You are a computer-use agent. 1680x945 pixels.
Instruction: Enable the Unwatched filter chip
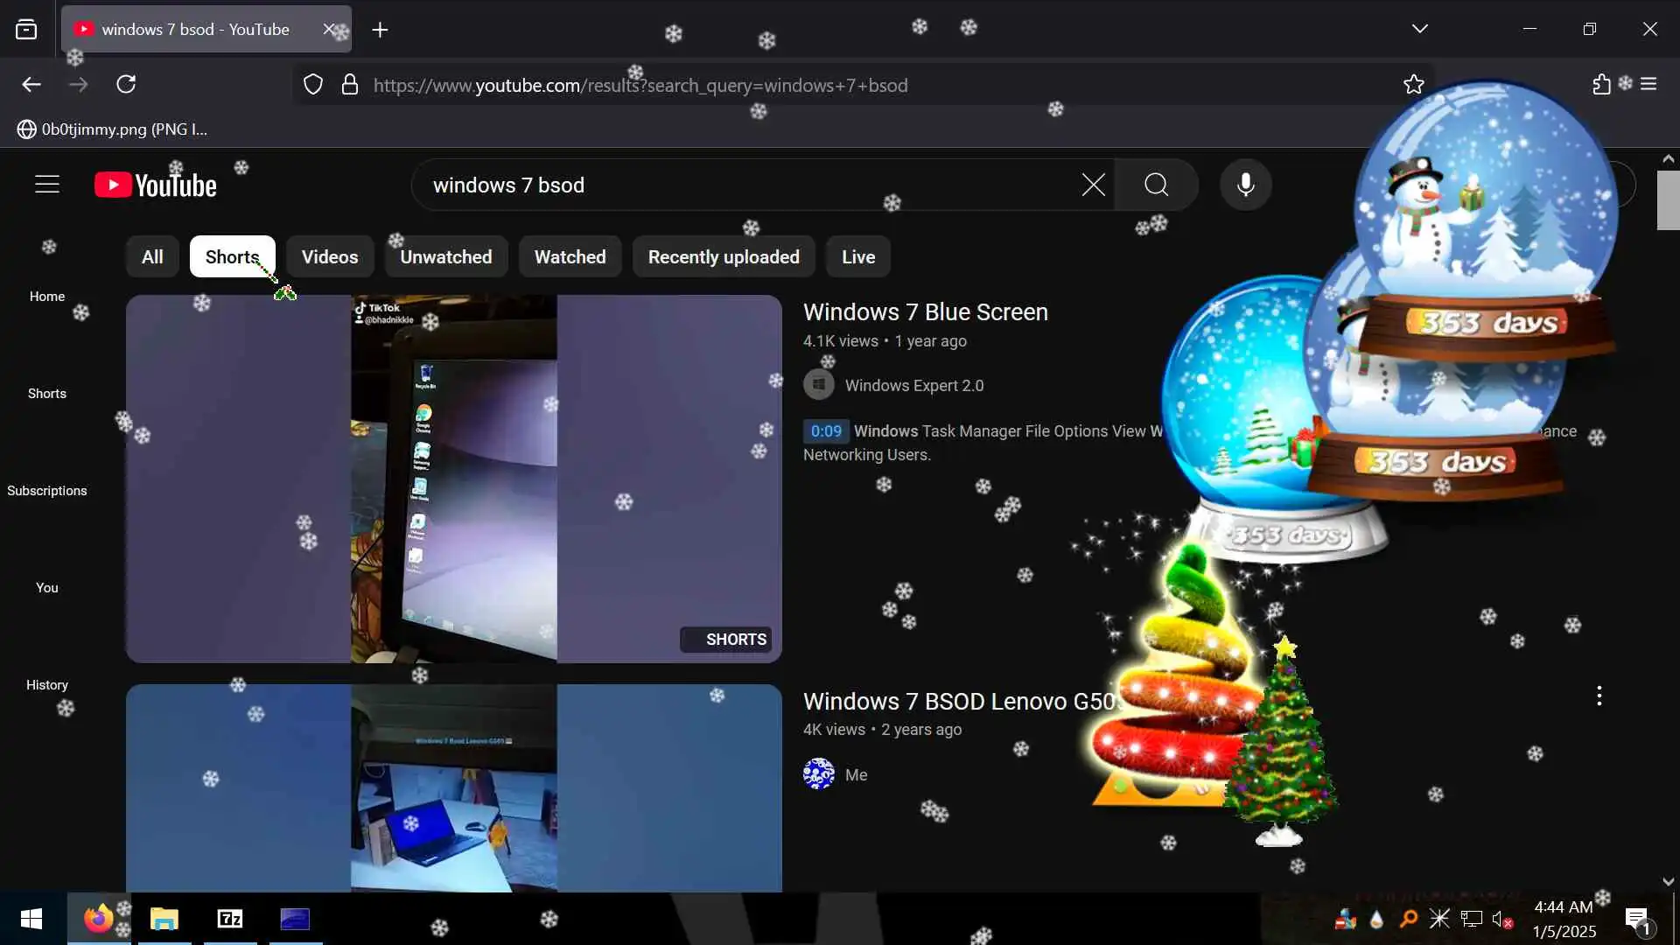click(x=445, y=257)
